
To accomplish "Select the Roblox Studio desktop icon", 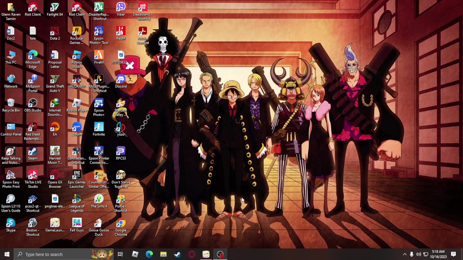I will point(77,59).
